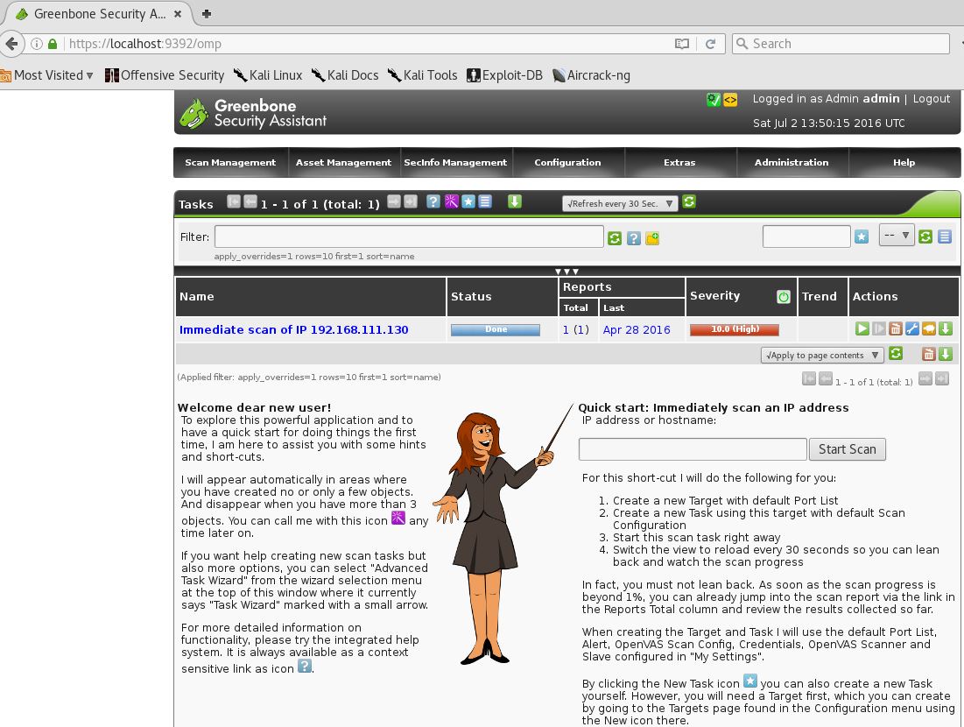Trash page contents using bulk trash icon
The image size is (964, 727).
tap(928, 354)
